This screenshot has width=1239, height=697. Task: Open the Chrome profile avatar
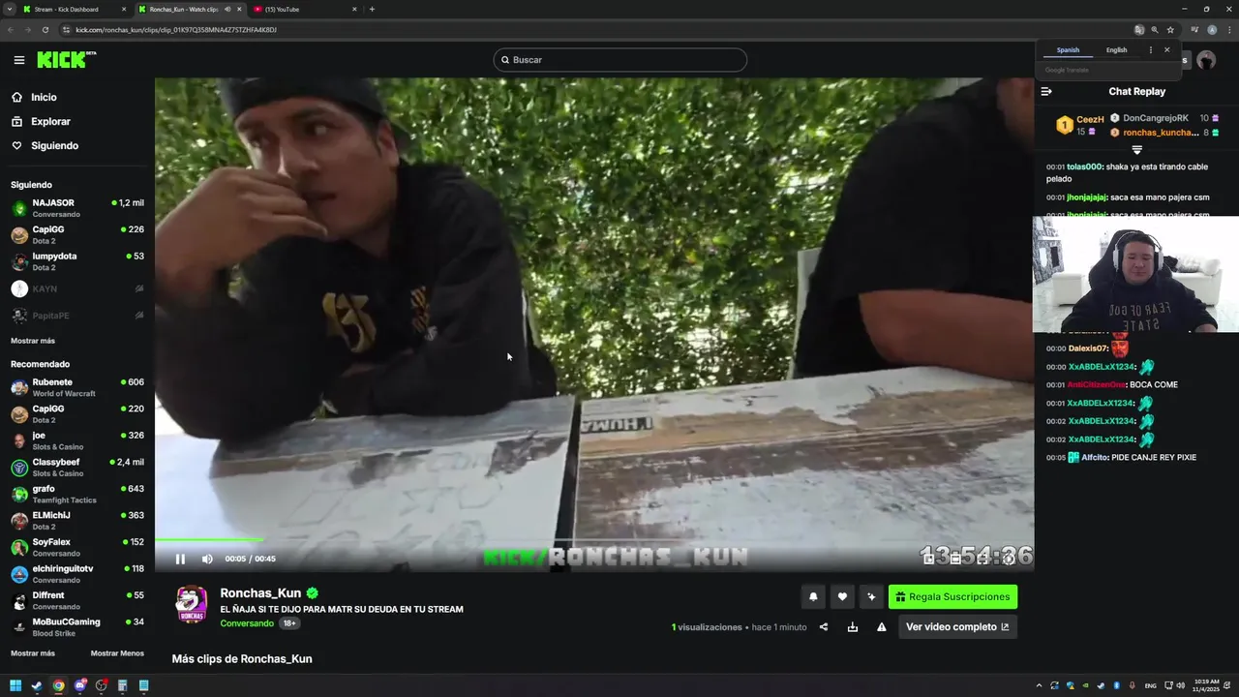pos(1212,30)
